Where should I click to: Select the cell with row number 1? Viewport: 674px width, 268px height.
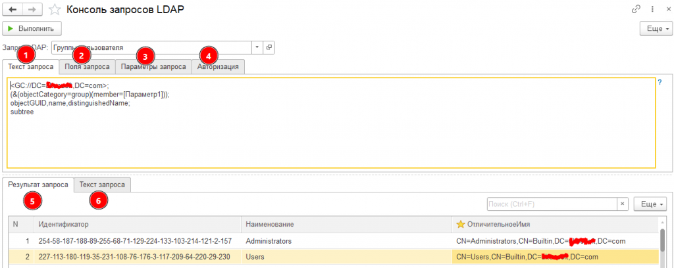click(21, 242)
